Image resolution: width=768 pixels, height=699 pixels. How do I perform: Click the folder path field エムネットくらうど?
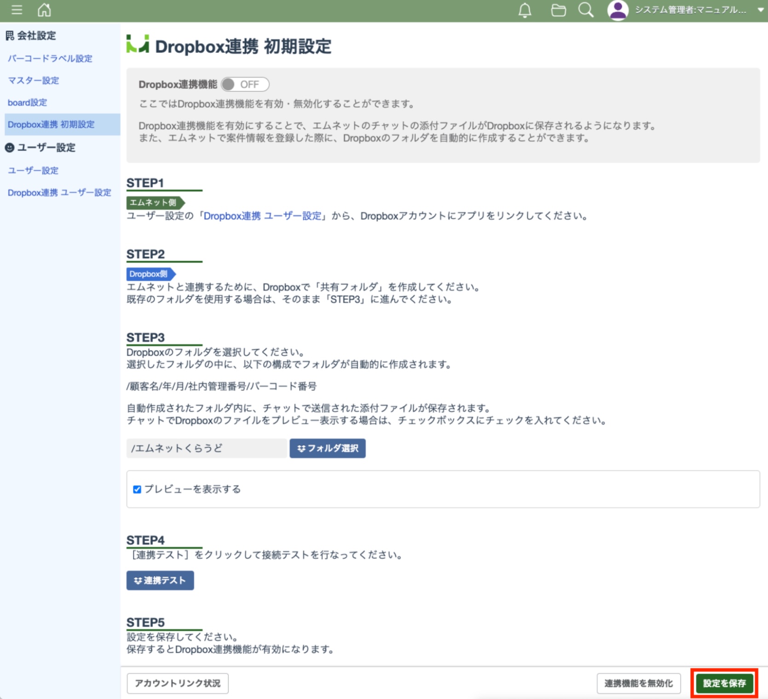206,448
